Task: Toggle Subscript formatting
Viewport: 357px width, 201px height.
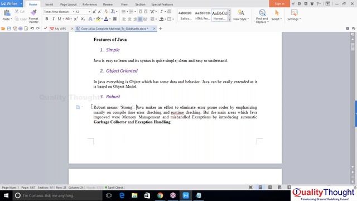Action: pos(83,19)
